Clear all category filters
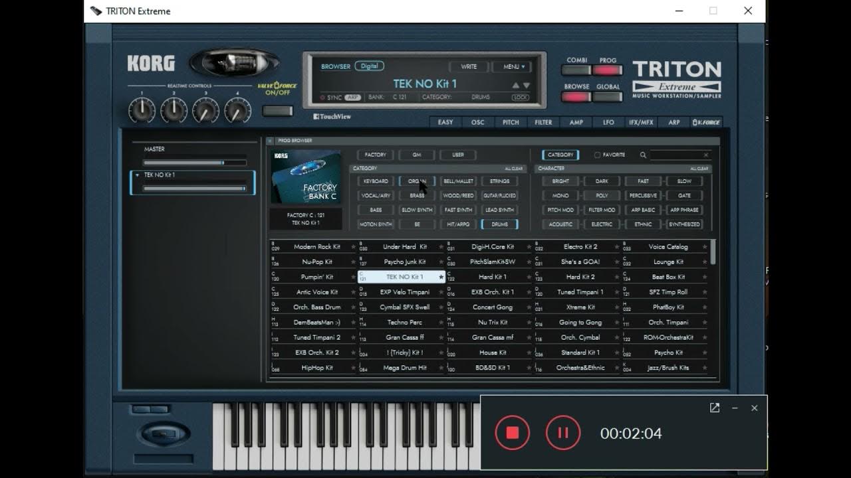The height and width of the screenshot is (478, 851). coord(513,169)
